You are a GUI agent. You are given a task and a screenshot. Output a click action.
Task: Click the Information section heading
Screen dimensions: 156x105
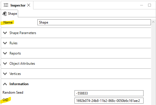pyautogui.click(x=19, y=84)
